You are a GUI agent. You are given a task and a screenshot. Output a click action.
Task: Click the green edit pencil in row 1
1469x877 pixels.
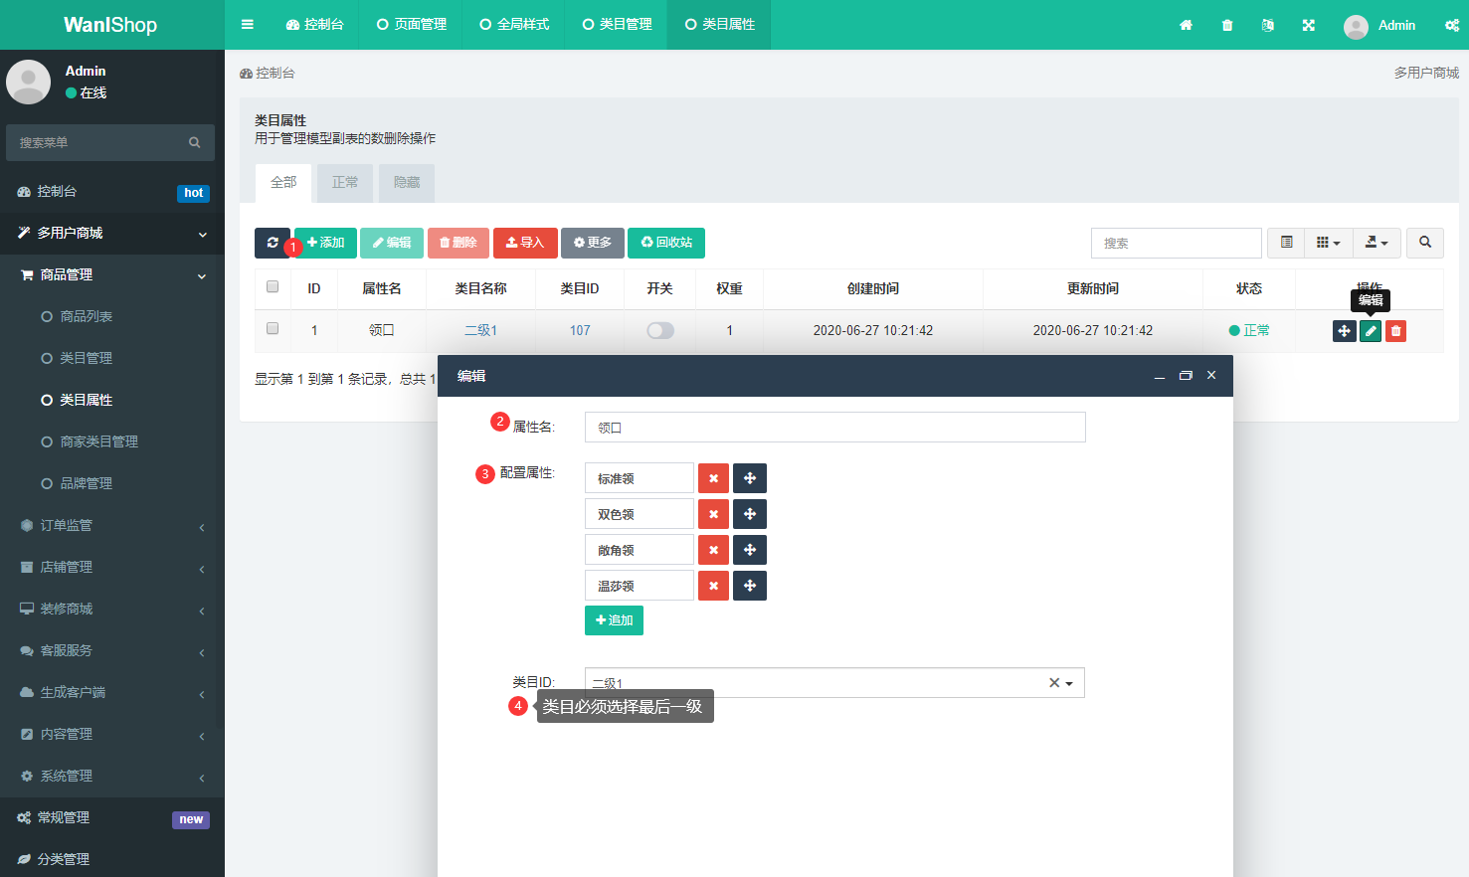[x=1371, y=331]
